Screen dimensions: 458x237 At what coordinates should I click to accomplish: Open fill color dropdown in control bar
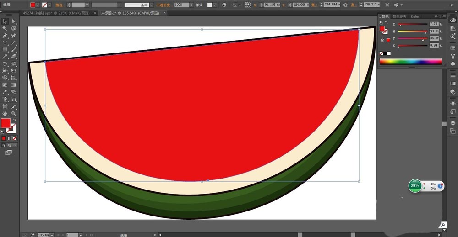tap(38, 5)
